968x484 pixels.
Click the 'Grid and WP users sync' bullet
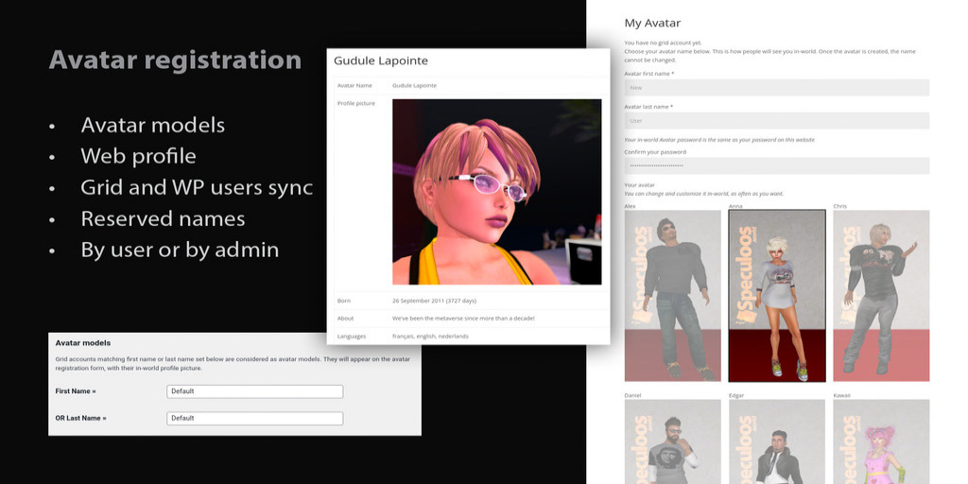[197, 188]
